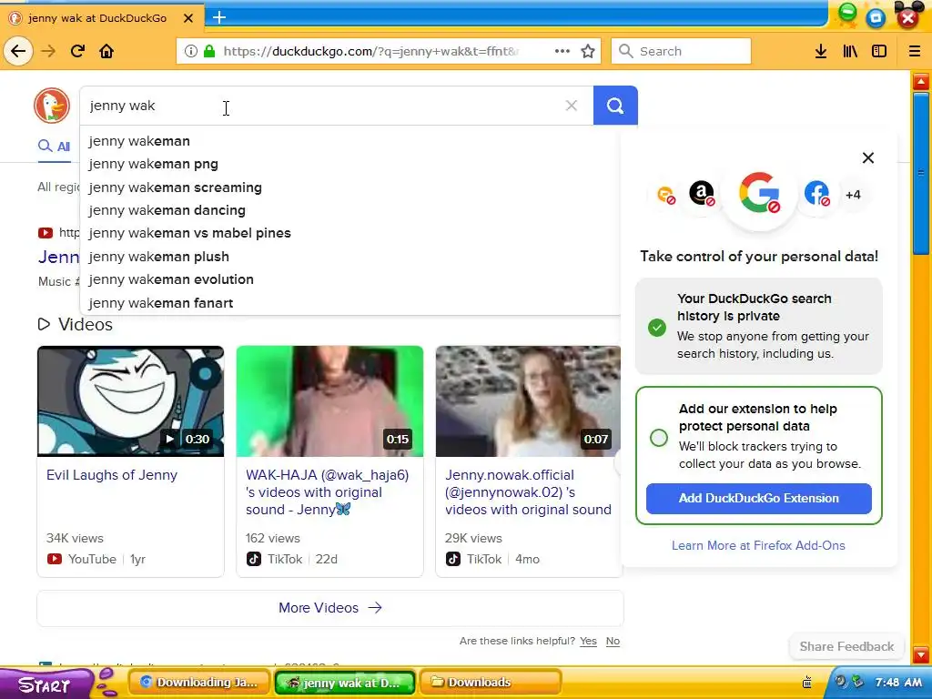Click the unchecked extension circle
932x699 pixels.
(659, 438)
